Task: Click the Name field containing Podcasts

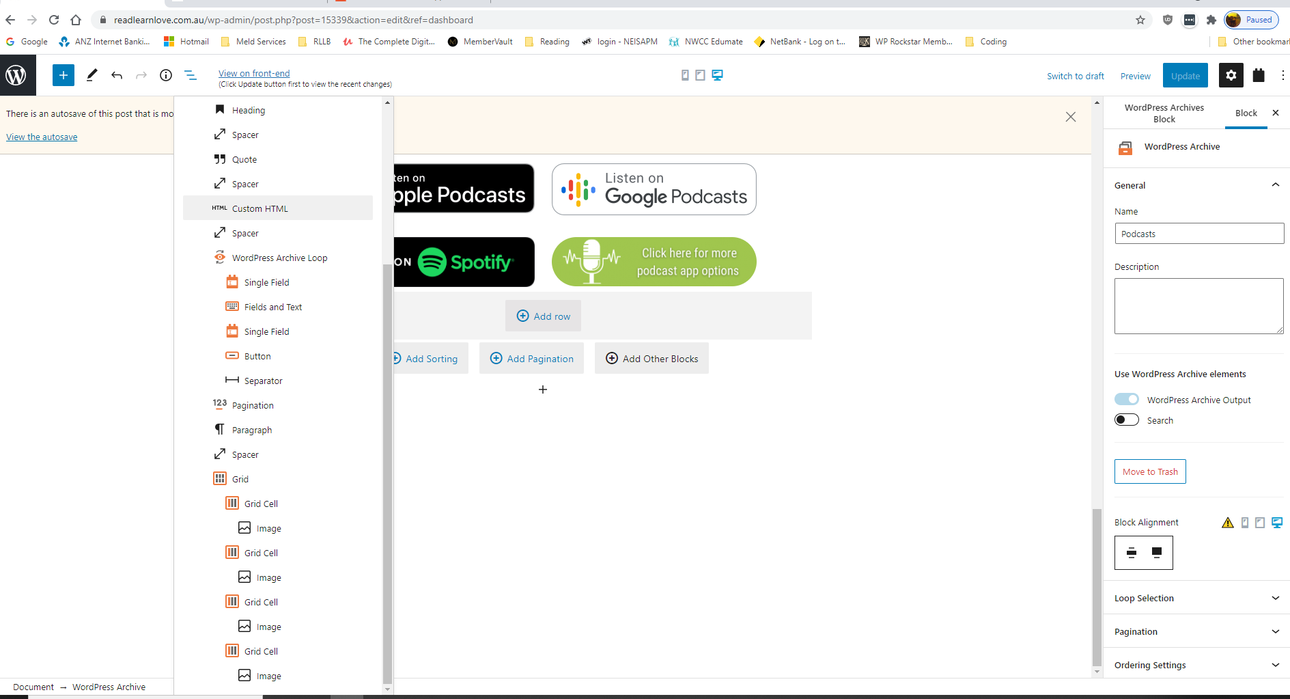Action: (x=1199, y=234)
